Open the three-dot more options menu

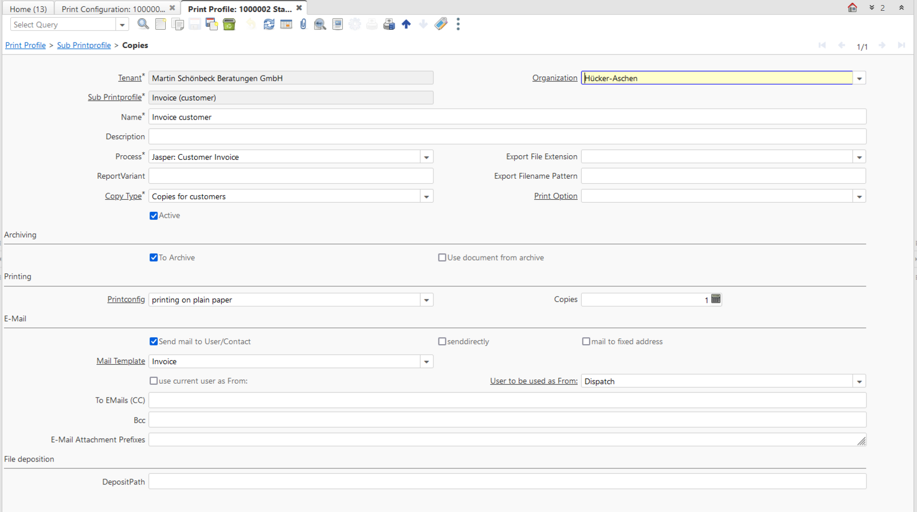click(458, 24)
